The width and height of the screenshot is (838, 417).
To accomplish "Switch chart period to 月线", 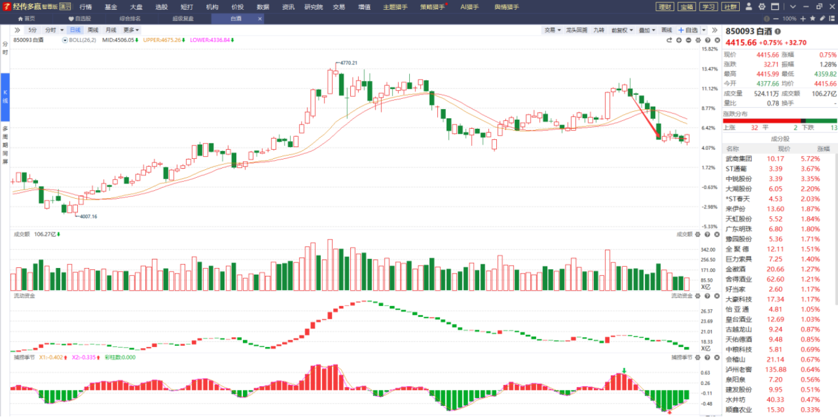I will pyautogui.click(x=110, y=30).
